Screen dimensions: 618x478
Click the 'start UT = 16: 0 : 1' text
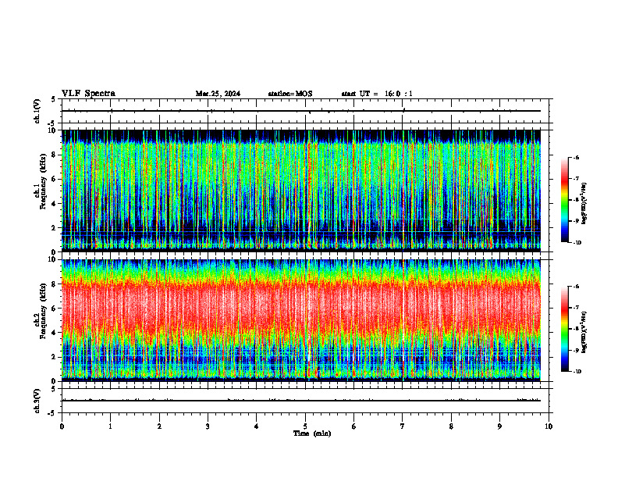click(377, 94)
